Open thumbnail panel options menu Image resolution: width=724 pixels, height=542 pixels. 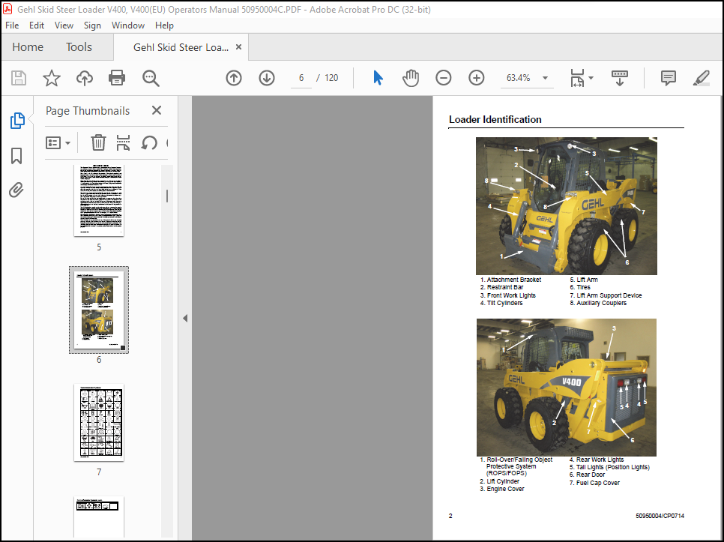(x=58, y=143)
